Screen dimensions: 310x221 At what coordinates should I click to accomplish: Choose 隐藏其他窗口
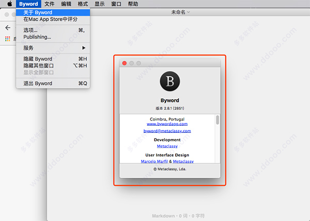53,65
